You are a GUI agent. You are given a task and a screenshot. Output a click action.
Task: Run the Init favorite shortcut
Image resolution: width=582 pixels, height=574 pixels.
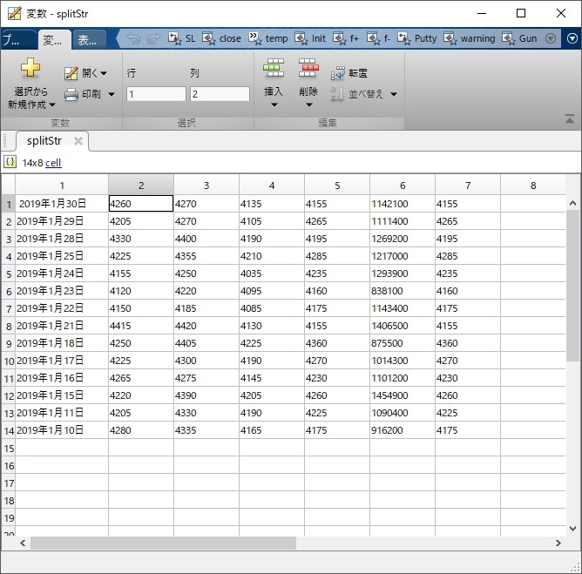(x=310, y=38)
